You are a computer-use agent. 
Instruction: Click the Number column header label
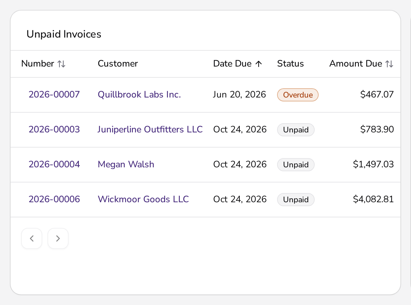pyautogui.click(x=38, y=64)
